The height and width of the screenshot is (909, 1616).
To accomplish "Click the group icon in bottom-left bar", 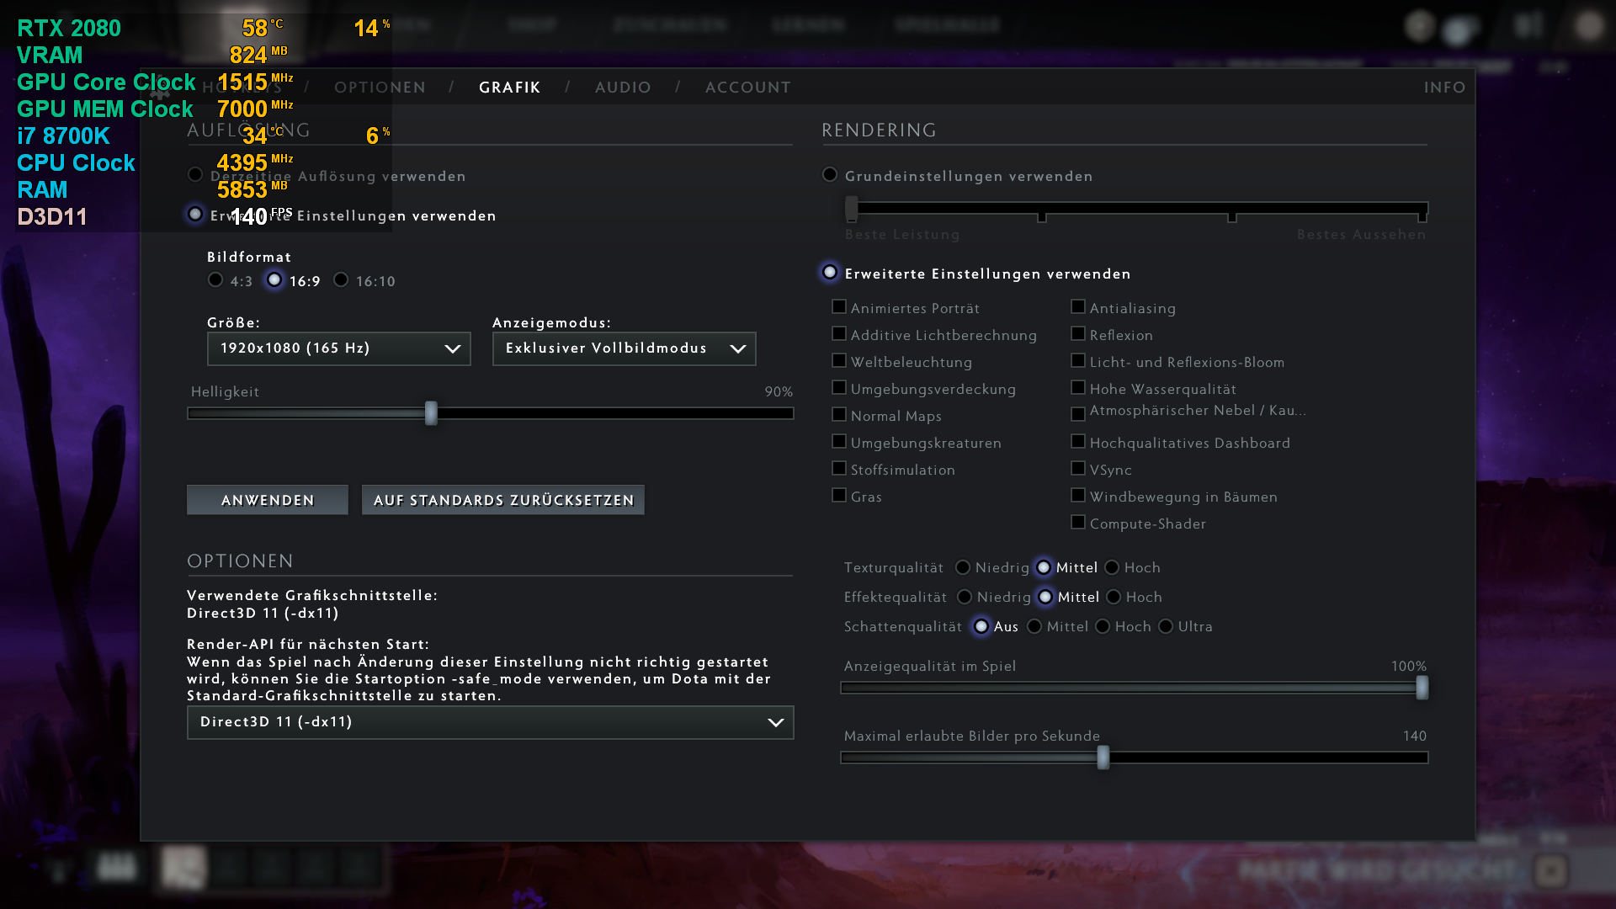I will tap(117, 866).
